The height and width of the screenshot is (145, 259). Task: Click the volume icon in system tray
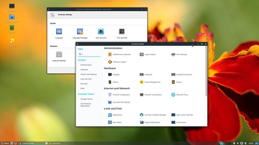pos(238,144)
